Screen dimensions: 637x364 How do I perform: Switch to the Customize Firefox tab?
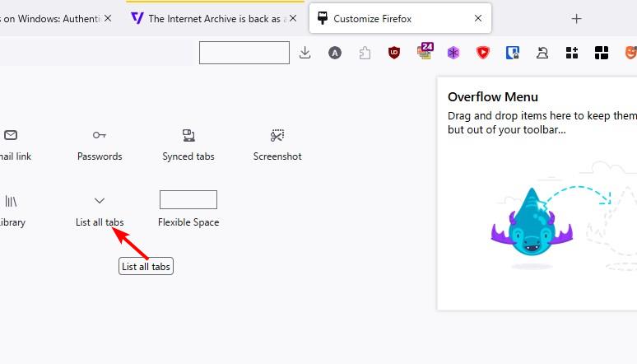pos(387,18)
